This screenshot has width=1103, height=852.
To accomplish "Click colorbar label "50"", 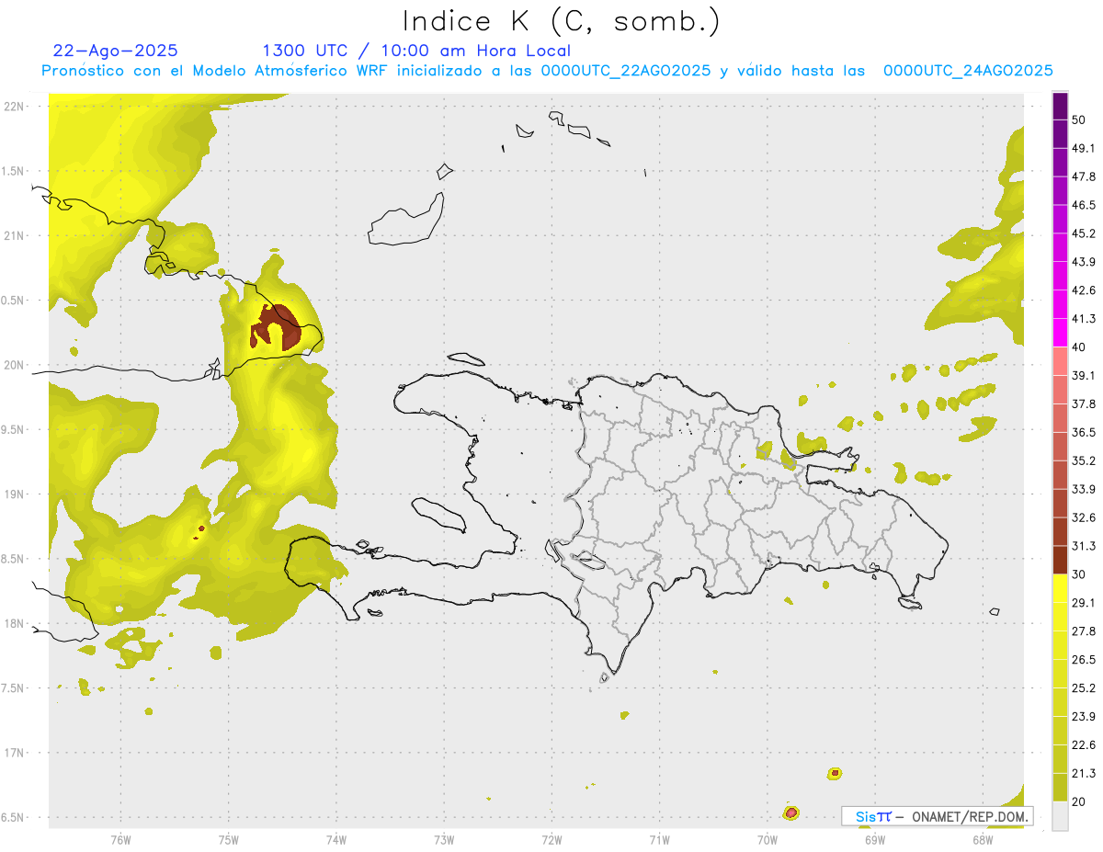I will 1079,119.
